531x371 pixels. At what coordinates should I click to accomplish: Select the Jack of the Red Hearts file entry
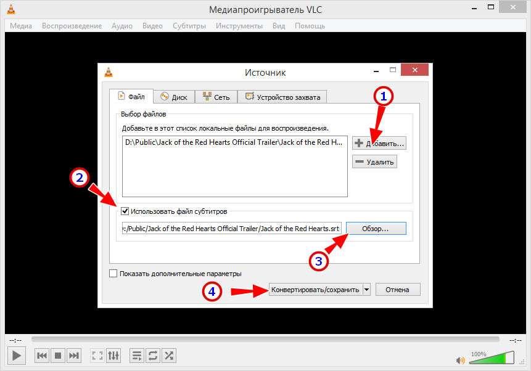234,142
